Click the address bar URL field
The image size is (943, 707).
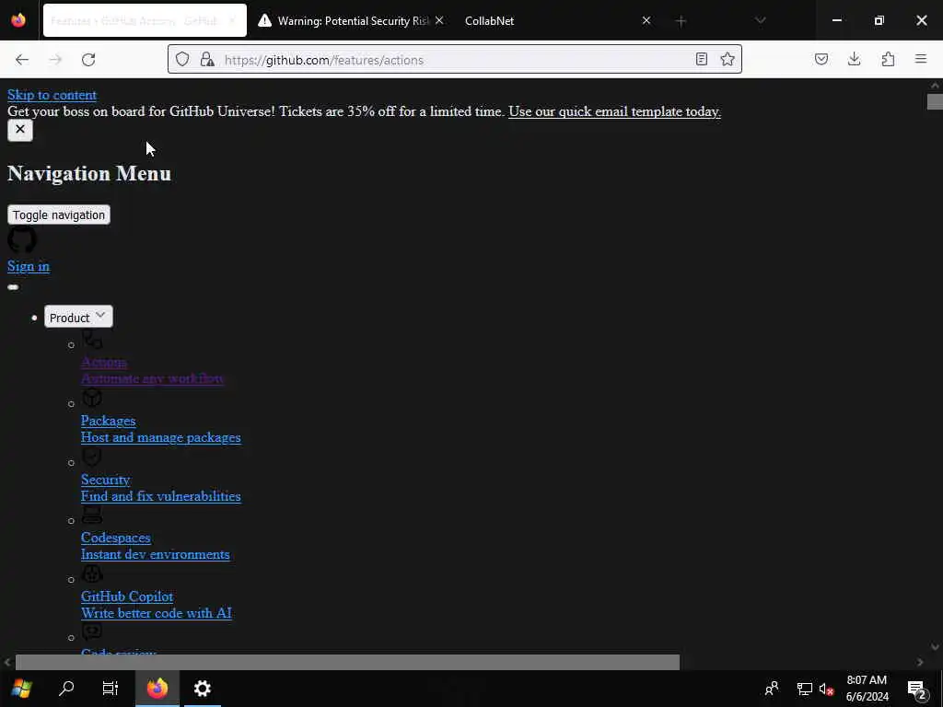point(454,60)
